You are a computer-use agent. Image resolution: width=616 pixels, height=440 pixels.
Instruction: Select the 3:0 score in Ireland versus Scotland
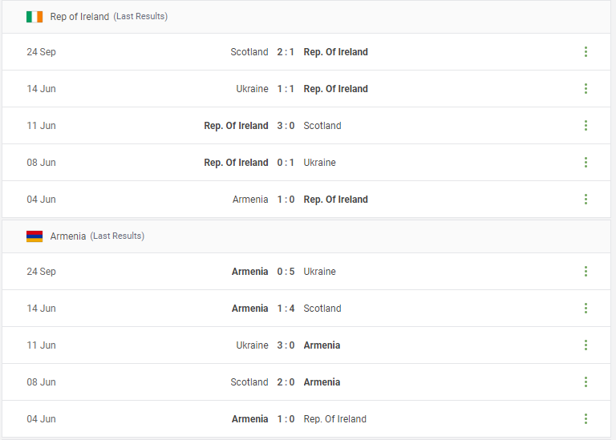286,126
